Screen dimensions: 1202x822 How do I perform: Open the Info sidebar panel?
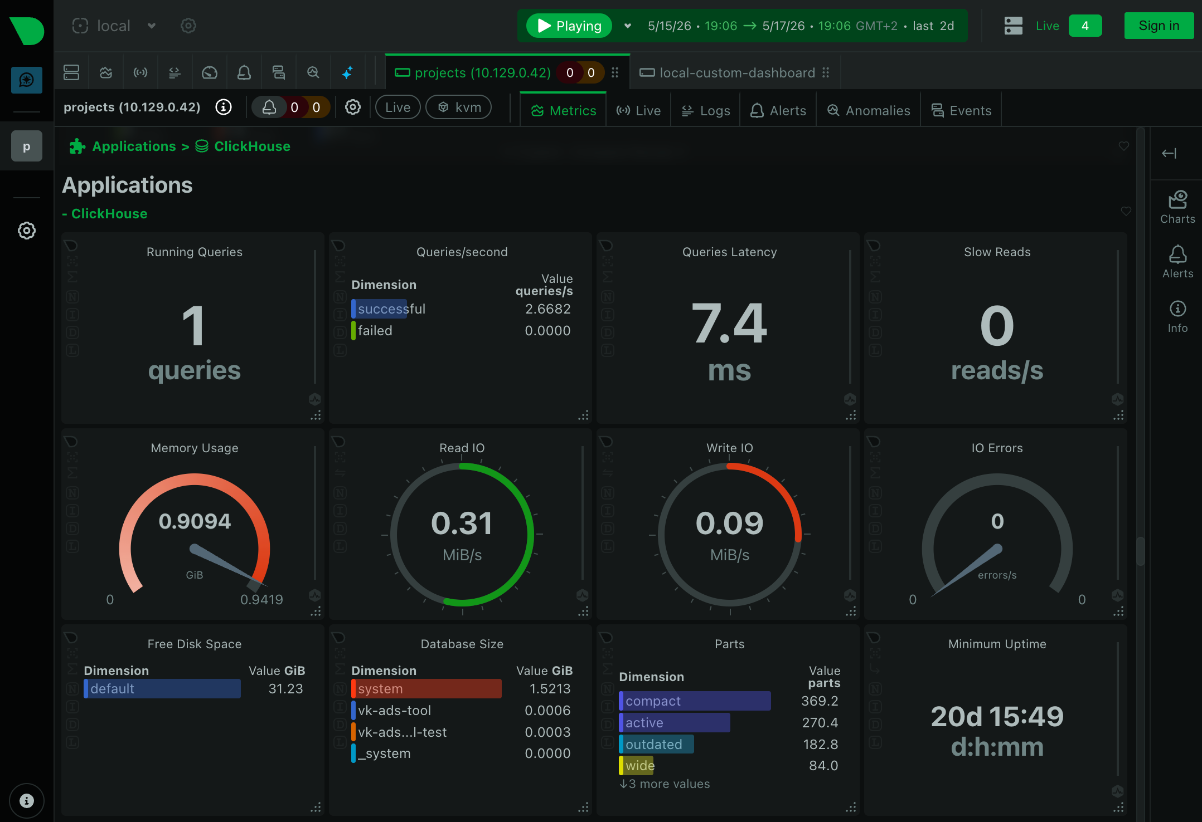(x=1177, y=316)
